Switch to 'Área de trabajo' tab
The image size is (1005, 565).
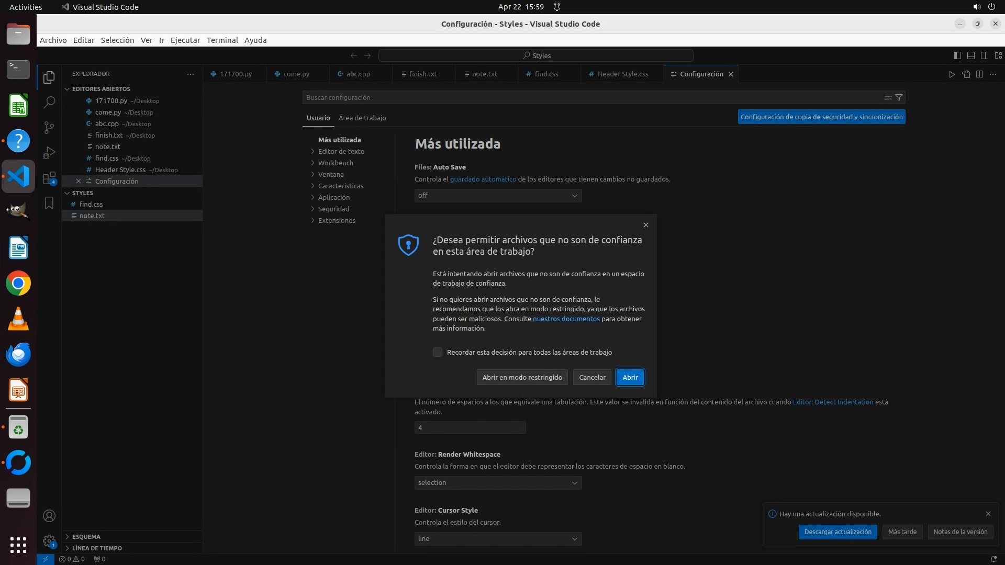[x=362, y=118]
